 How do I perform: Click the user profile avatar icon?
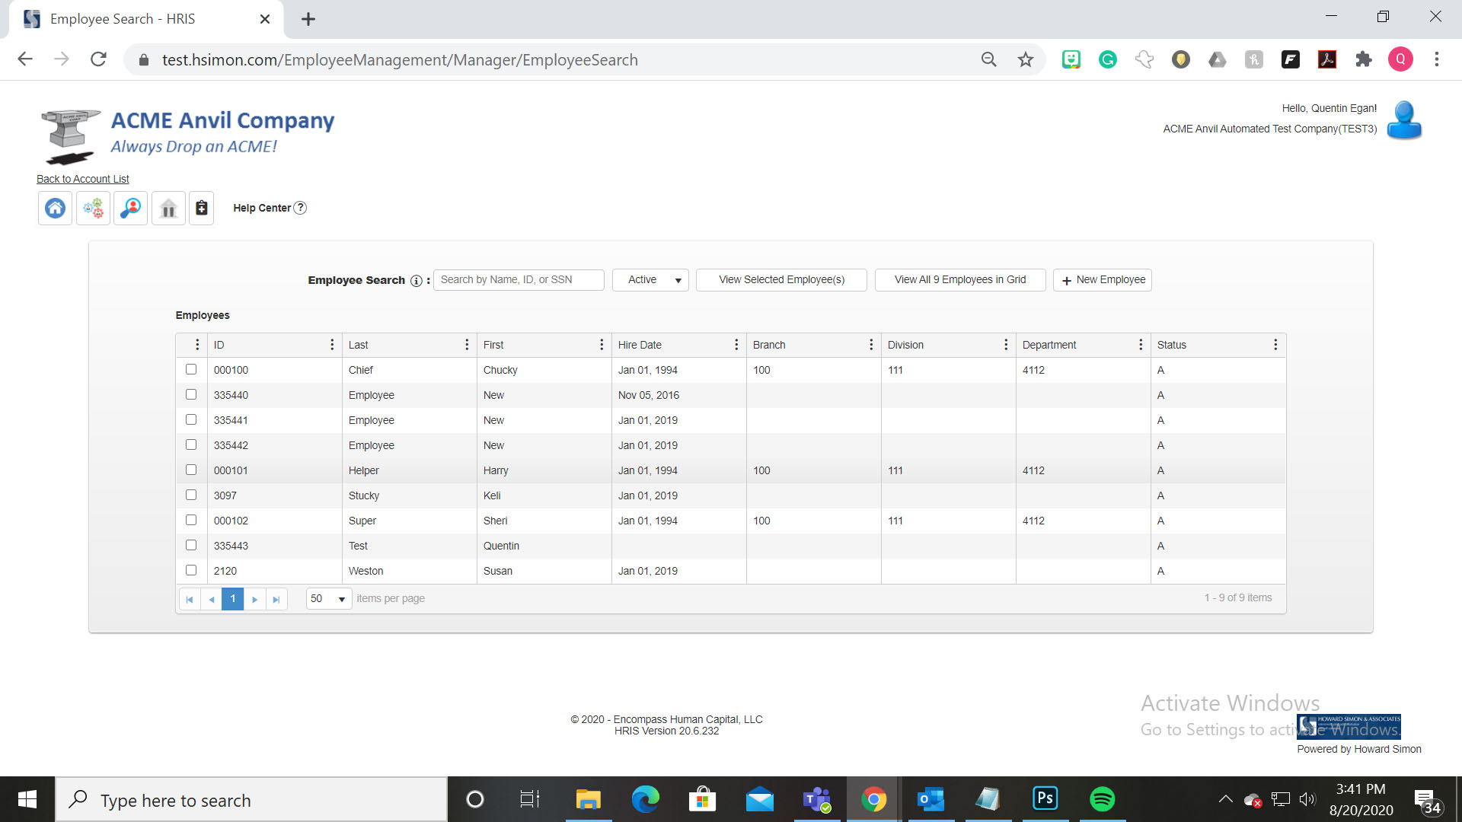[1404, 119]
